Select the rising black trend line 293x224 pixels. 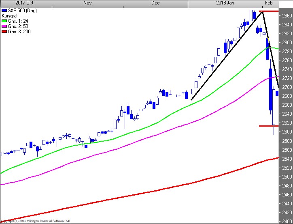[x=227, y=55]
